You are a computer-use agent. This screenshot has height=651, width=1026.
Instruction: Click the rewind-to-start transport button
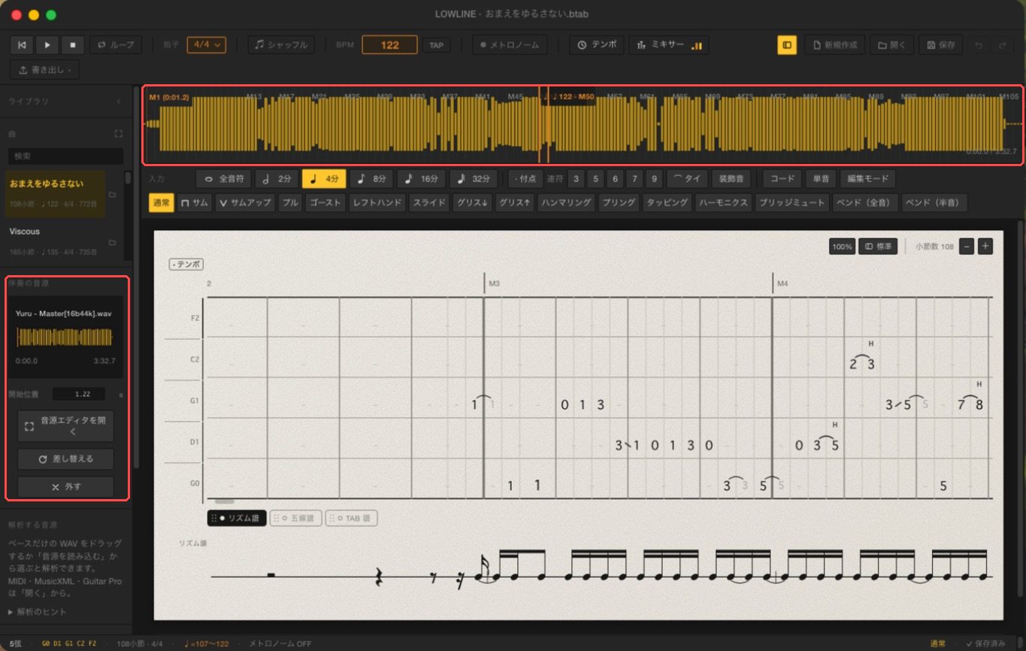pyautogui.click(x=22, y=45)
